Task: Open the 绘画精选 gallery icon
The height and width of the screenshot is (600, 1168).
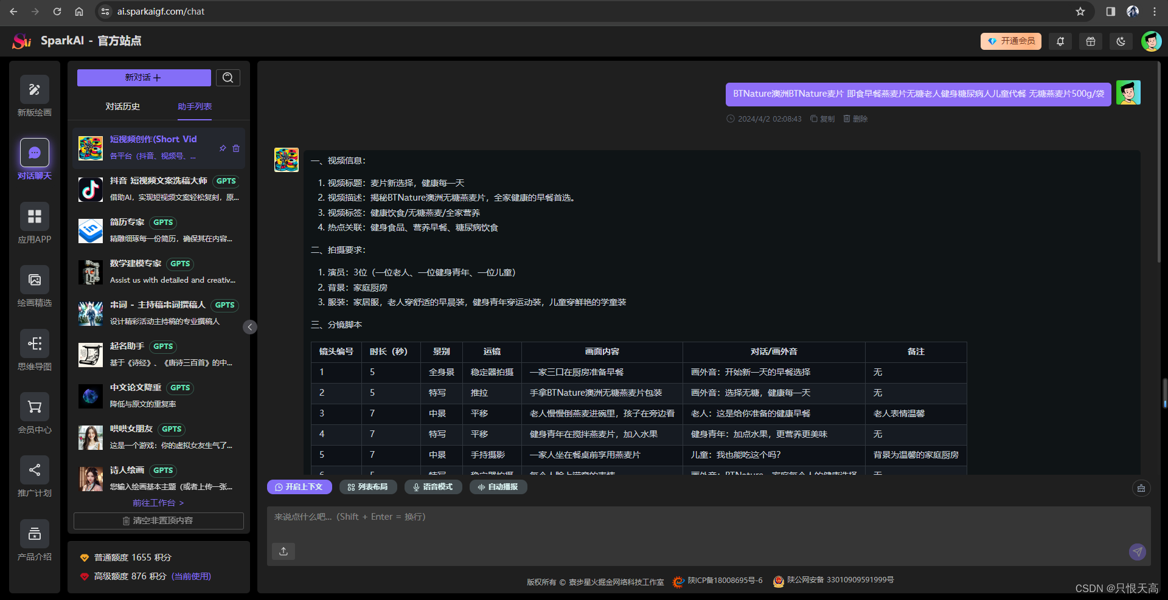Action: pos(35,280)
